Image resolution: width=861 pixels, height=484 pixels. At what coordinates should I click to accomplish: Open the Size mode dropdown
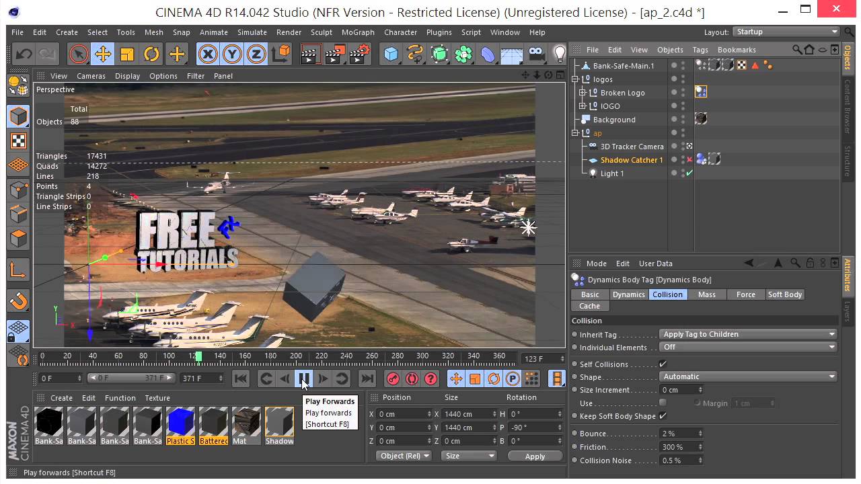pyautogui.click(x=469, y=456)
